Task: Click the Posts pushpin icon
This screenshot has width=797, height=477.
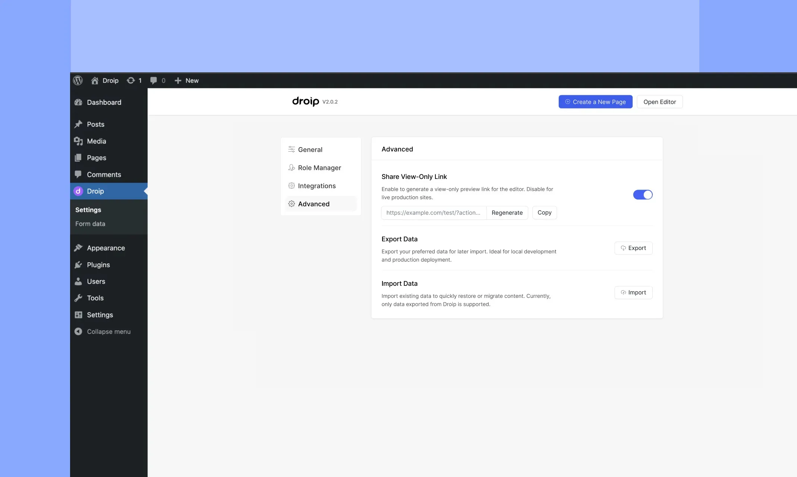Action: (x=78, y=124)
